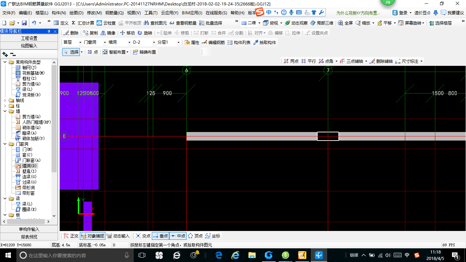Click 精确布置 precise placement
Viewport: 466px width, 262px height.
click(144, 52)
